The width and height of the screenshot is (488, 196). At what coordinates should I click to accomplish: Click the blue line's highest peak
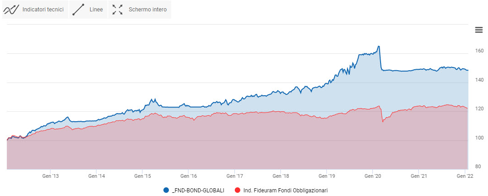379,46
